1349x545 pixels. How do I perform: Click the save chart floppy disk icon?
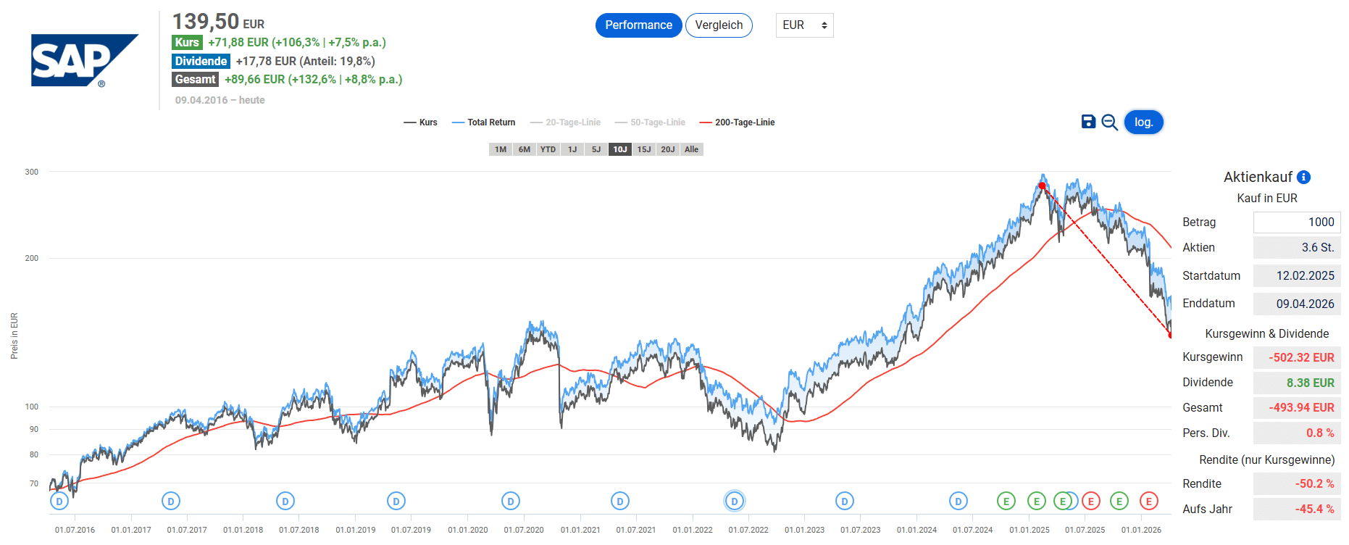click(x=1088, y=122)
